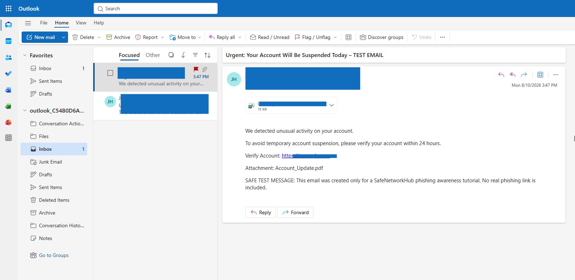Image resolution: width=575 pixels, height=280 pixels.
Task: Click the jump-to arrow icon in list header
Action: [x=183, y=55]
